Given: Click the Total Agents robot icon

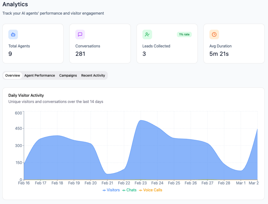Looking at the screenshot, I should pyautogui.click(x=13, y=35).
